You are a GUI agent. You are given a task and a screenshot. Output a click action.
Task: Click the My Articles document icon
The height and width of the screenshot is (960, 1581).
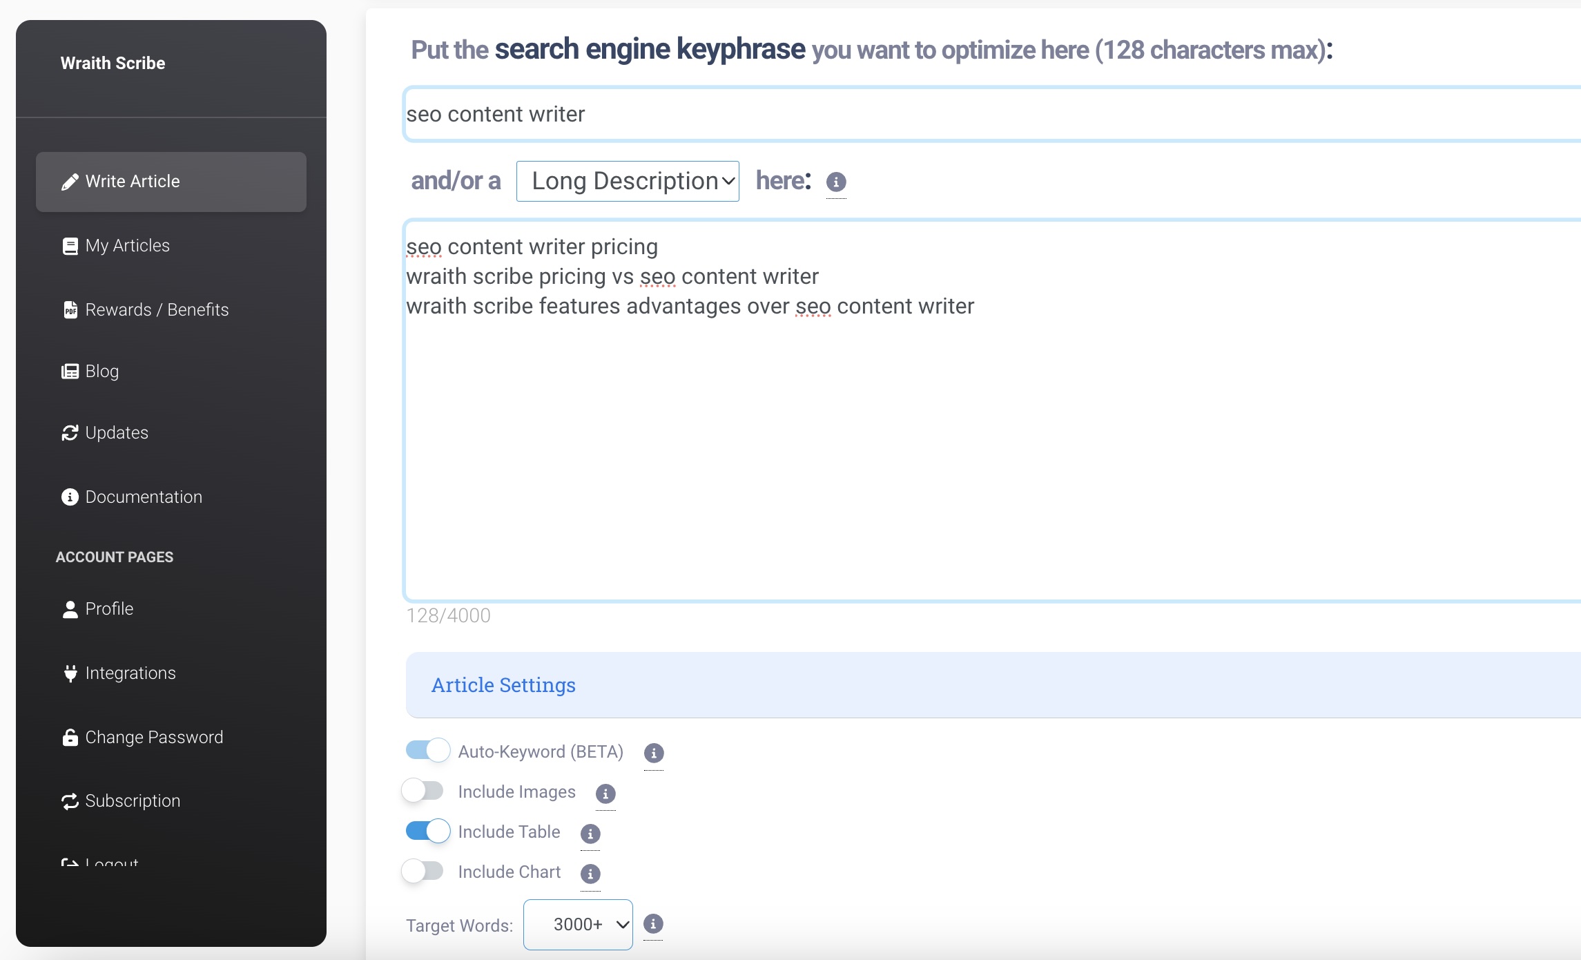(x=70, y=246)
